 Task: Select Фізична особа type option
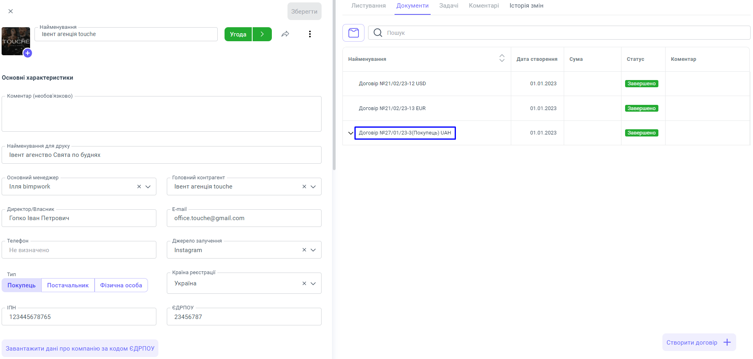point(121,285)
